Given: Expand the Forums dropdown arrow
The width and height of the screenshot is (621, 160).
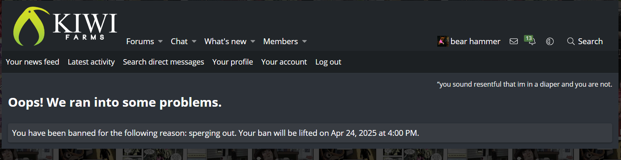Looking at the screenshot, I should pyautogui.click(x=160, y=42).
